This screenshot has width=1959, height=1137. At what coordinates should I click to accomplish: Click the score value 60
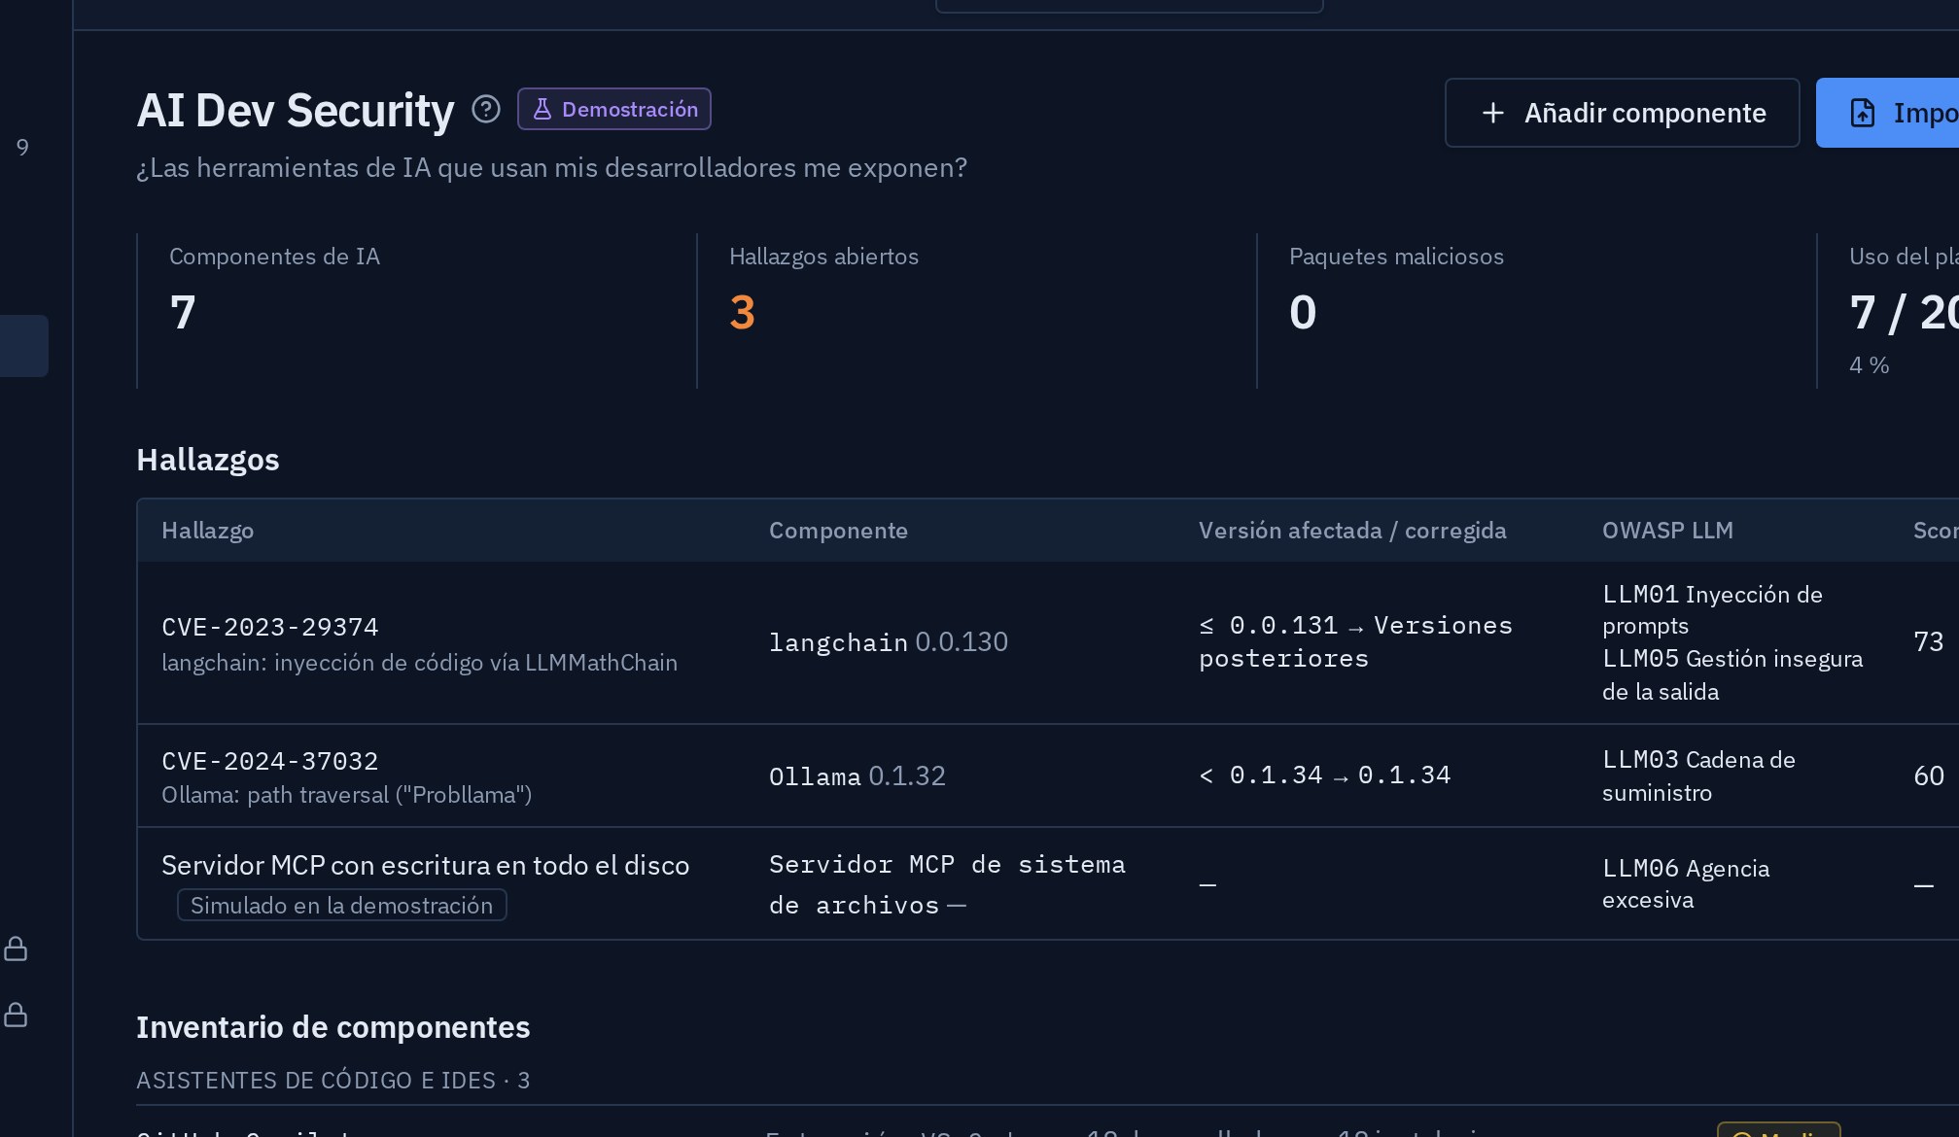tap(1929, 775)
